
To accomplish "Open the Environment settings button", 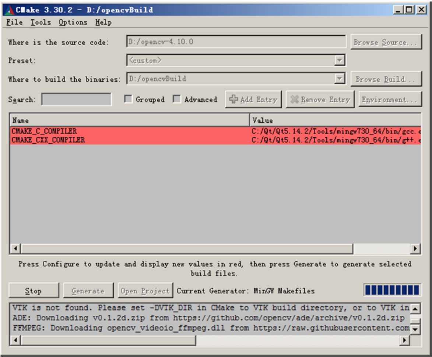I will (x=390, y=99).
